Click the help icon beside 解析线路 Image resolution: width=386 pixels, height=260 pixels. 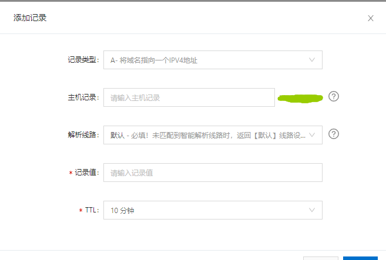(x=334, y=134)
